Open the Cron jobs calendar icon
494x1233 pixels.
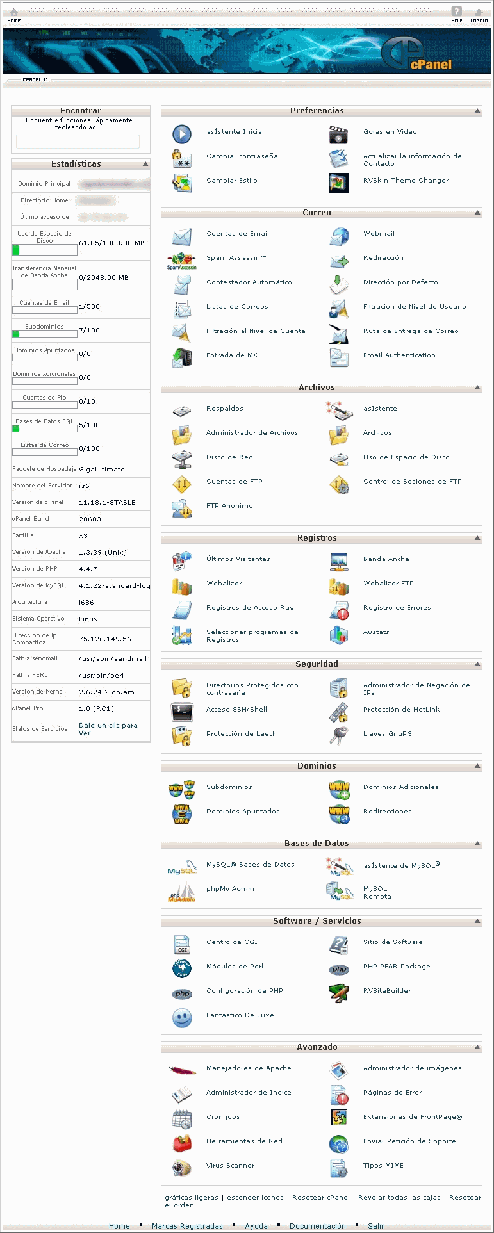pyautogui.click(x=182, y=1120)
